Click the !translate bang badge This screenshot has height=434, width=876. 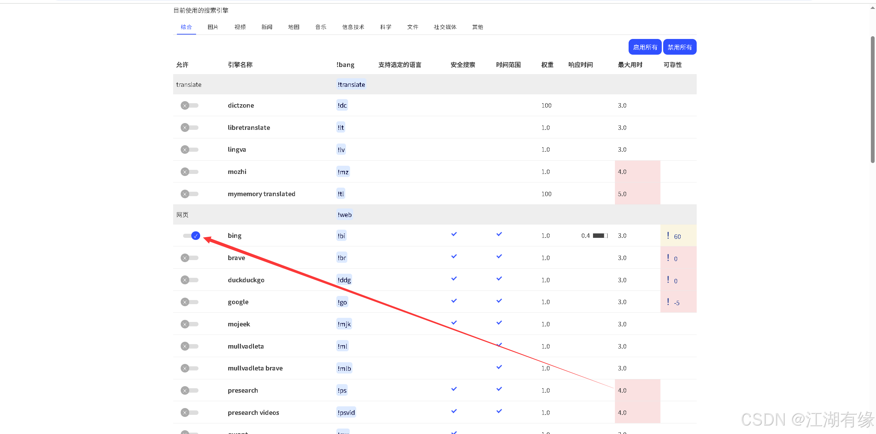(x=351, y=85)
